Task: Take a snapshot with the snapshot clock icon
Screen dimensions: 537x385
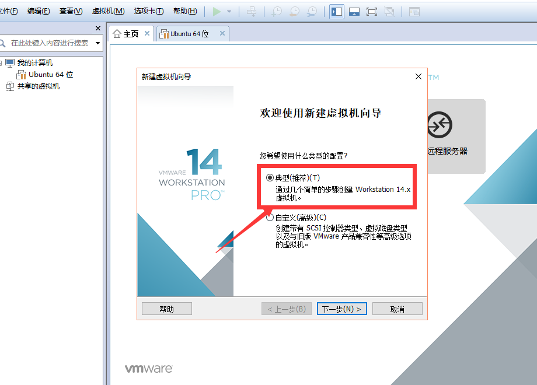Action: (276, 12)
